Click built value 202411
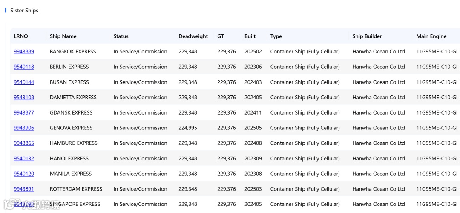 (253, 112)
